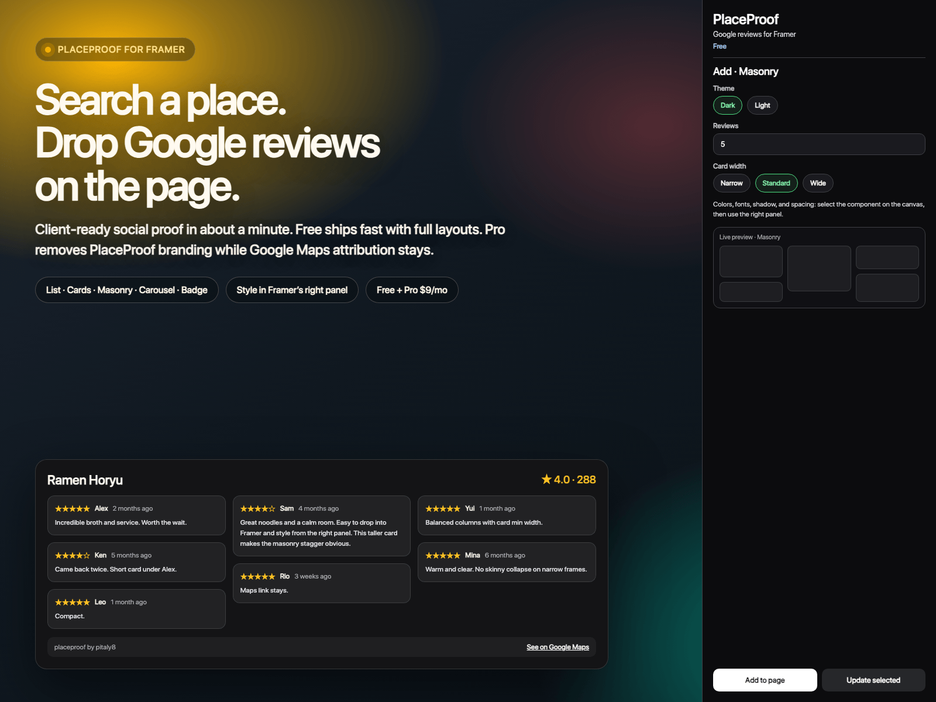Click the 'Search a place.' headline line
Screen dimensions: 936x702
(161, 100)
